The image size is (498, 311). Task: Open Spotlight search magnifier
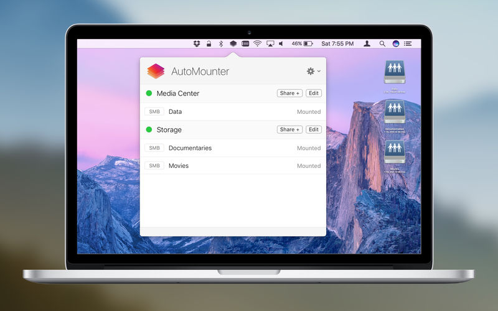382,44
